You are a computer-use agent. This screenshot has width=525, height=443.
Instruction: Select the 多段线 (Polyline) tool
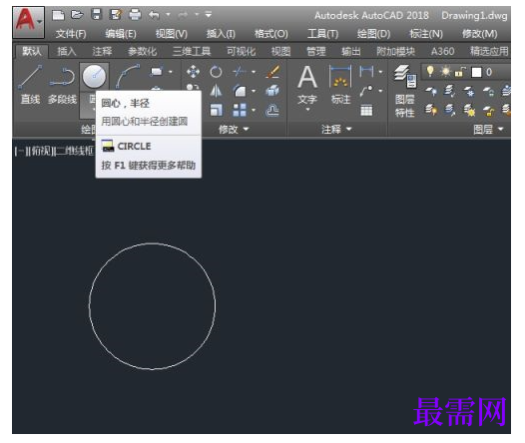coord(62,84)
